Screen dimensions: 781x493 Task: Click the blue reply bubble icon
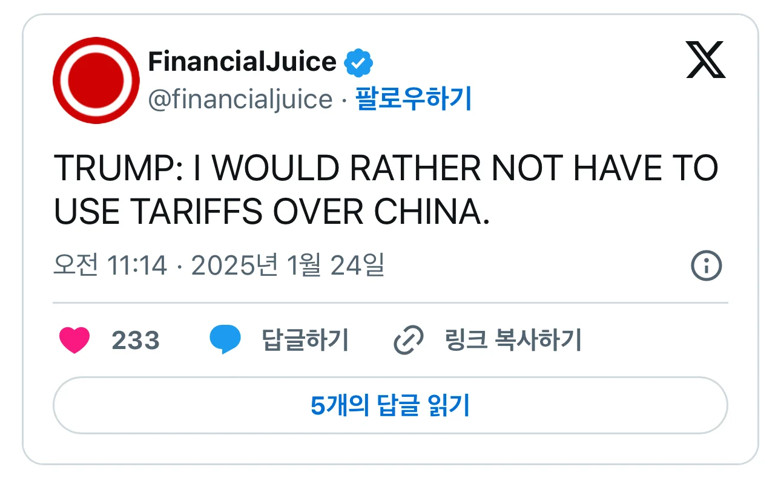225,340
